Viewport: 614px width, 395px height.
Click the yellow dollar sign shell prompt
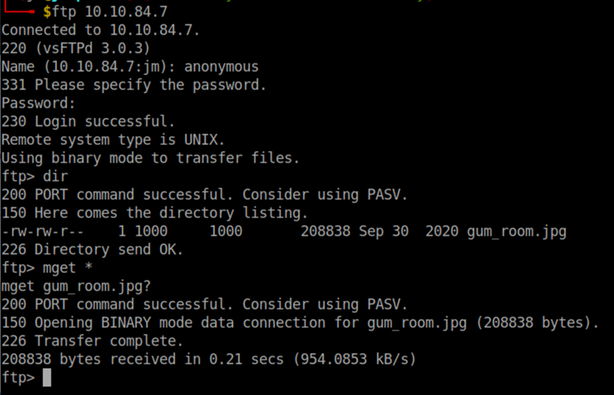[47, 12]
